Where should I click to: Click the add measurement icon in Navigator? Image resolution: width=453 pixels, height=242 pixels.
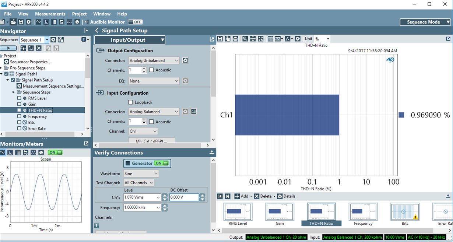(x=31, y=48)
